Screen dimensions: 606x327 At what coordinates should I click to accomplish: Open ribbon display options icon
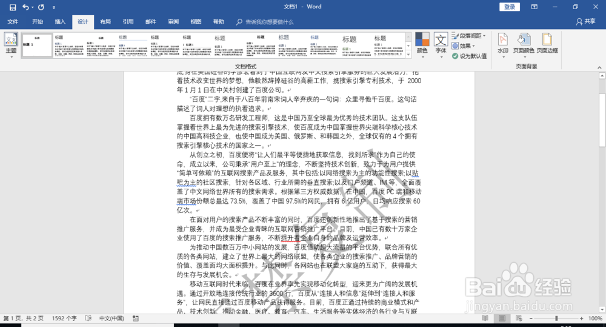[534, 7]
